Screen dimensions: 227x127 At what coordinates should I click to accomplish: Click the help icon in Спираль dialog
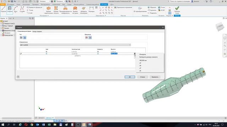[x=18, y=77]
